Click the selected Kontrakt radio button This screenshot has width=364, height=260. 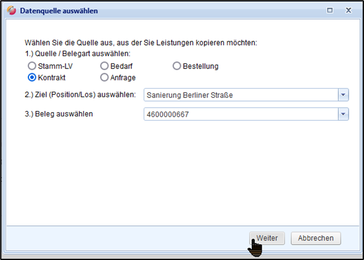coord(32,78)
